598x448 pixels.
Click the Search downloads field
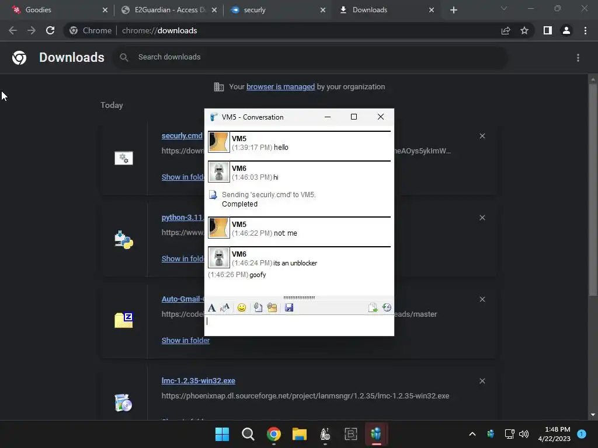point(310,57)
